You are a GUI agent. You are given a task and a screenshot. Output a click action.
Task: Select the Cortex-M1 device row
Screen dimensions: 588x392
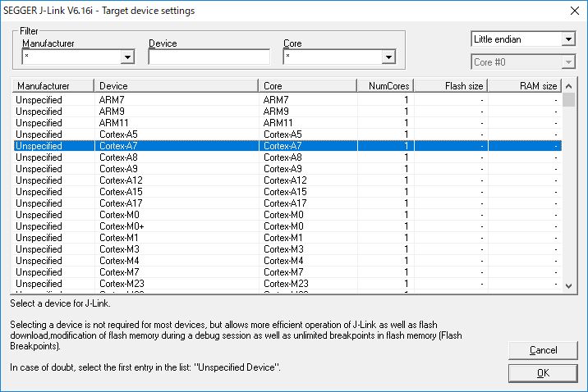pyautogui.click(x=287, y=238)
